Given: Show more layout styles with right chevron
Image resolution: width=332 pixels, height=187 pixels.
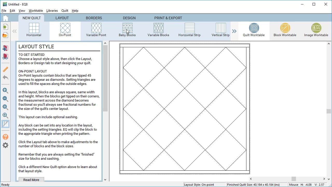Looking at the screenshot, I should pos(234,31).
